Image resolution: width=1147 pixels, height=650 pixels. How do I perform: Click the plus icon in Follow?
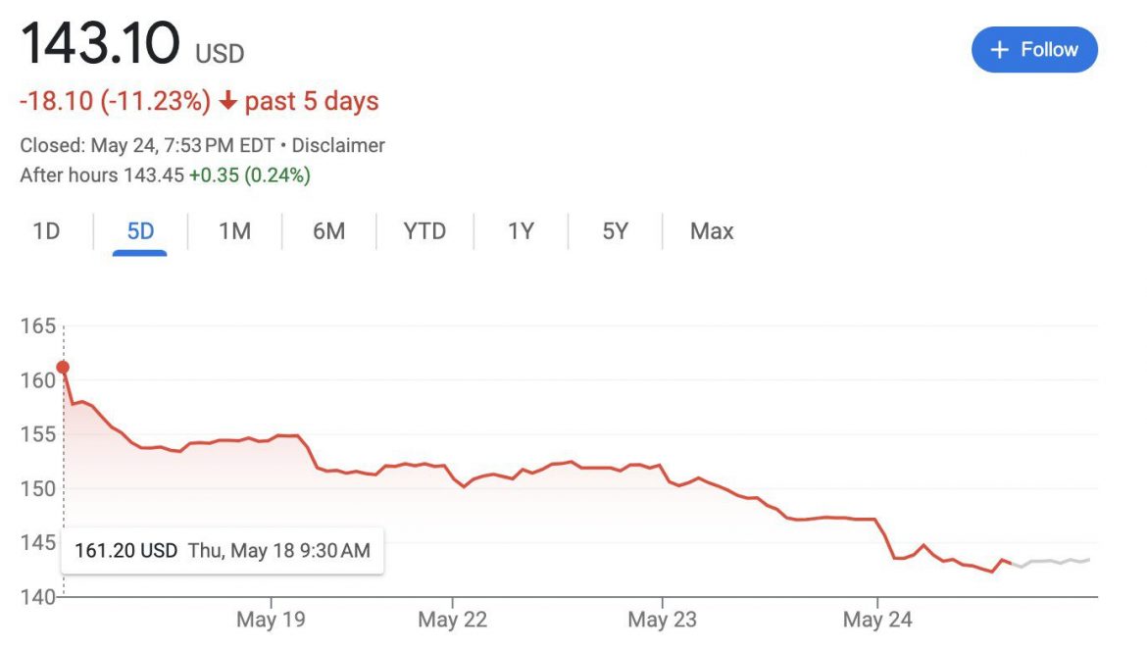1000,50
